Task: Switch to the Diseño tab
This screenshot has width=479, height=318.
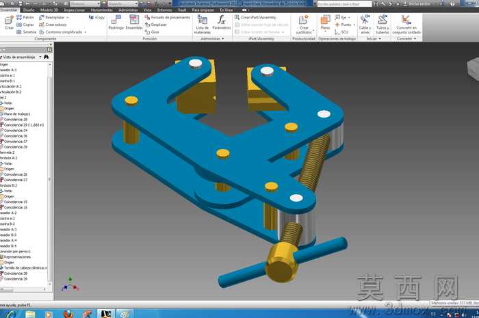Action: pyautogui.click(x=29, y=10)
